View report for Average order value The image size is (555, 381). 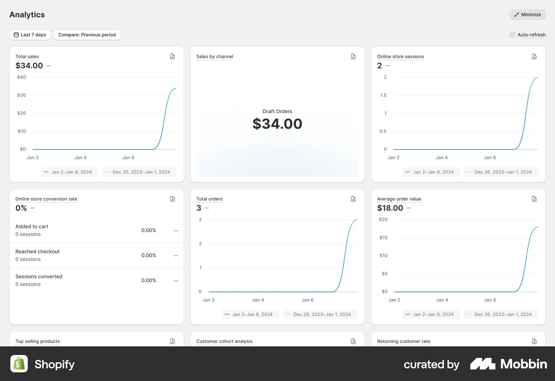point(534,199)
